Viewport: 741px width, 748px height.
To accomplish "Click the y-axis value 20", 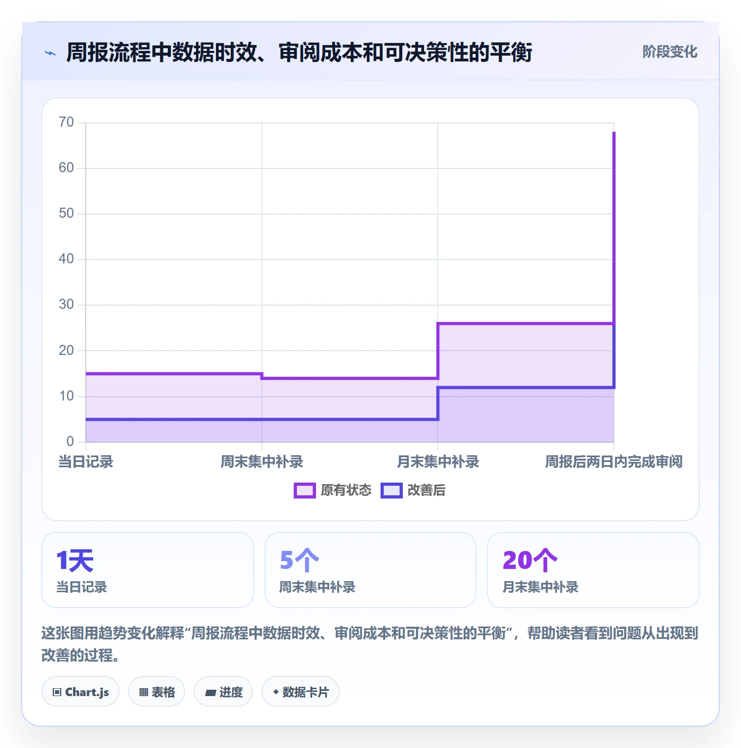I will click(x=66, y=350).
